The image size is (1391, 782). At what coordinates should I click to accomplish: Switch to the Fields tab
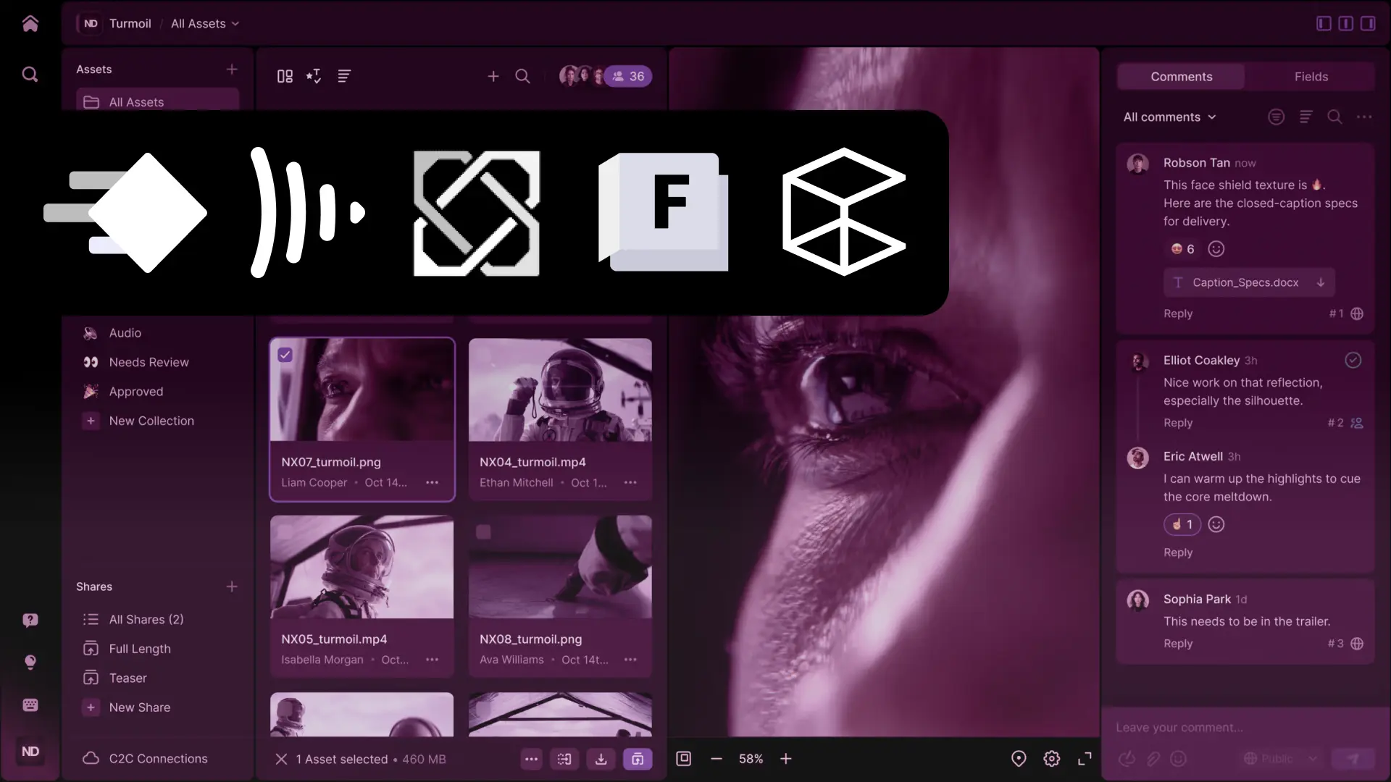[1311, 77]
